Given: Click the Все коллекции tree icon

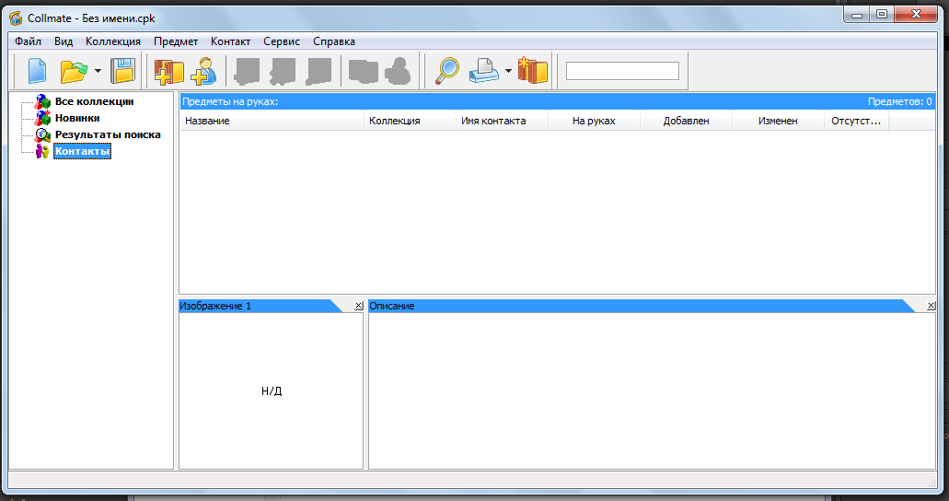Looking at the screenshot, I should tap(42, 101).
